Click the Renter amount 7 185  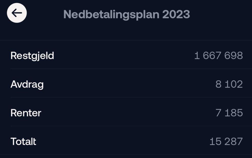click(x=229, y=113)
